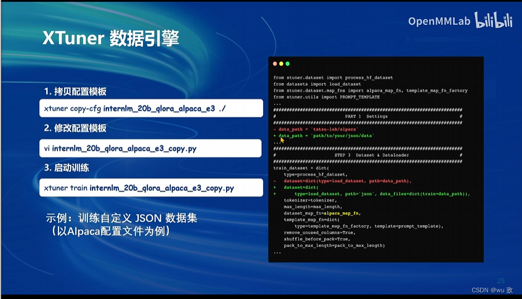
Task: Select the heading "1. 拷贝配置模板"
Action: [x=75, y=92]
